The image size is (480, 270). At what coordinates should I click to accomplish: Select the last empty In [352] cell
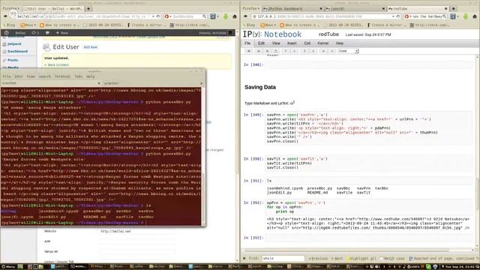point(369,238)
